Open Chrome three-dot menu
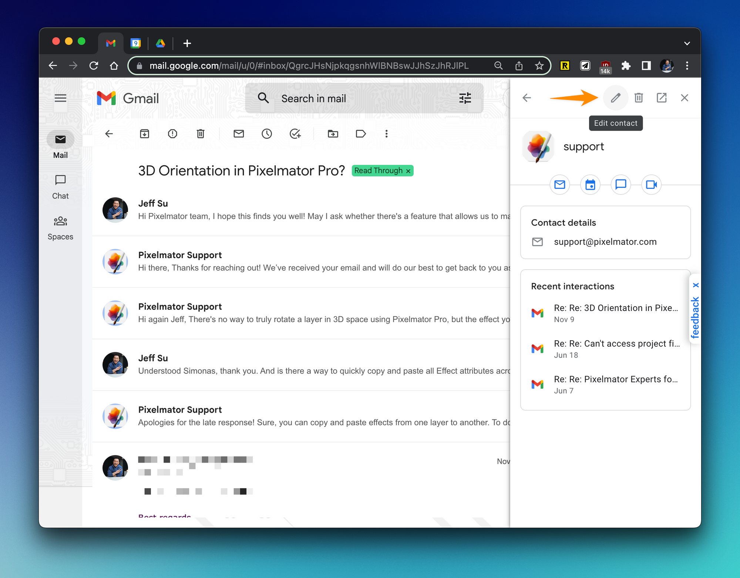The image size is (740, 578). point(687,66)
